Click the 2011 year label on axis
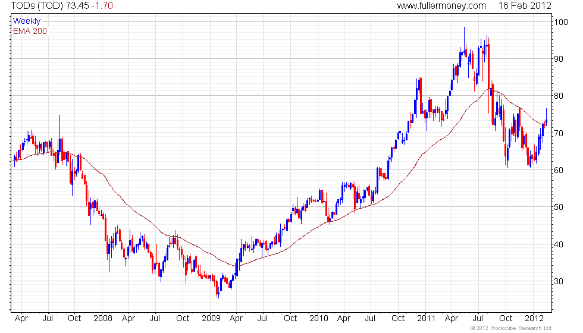This screenshot has height=333, width=583. point(426,319)
